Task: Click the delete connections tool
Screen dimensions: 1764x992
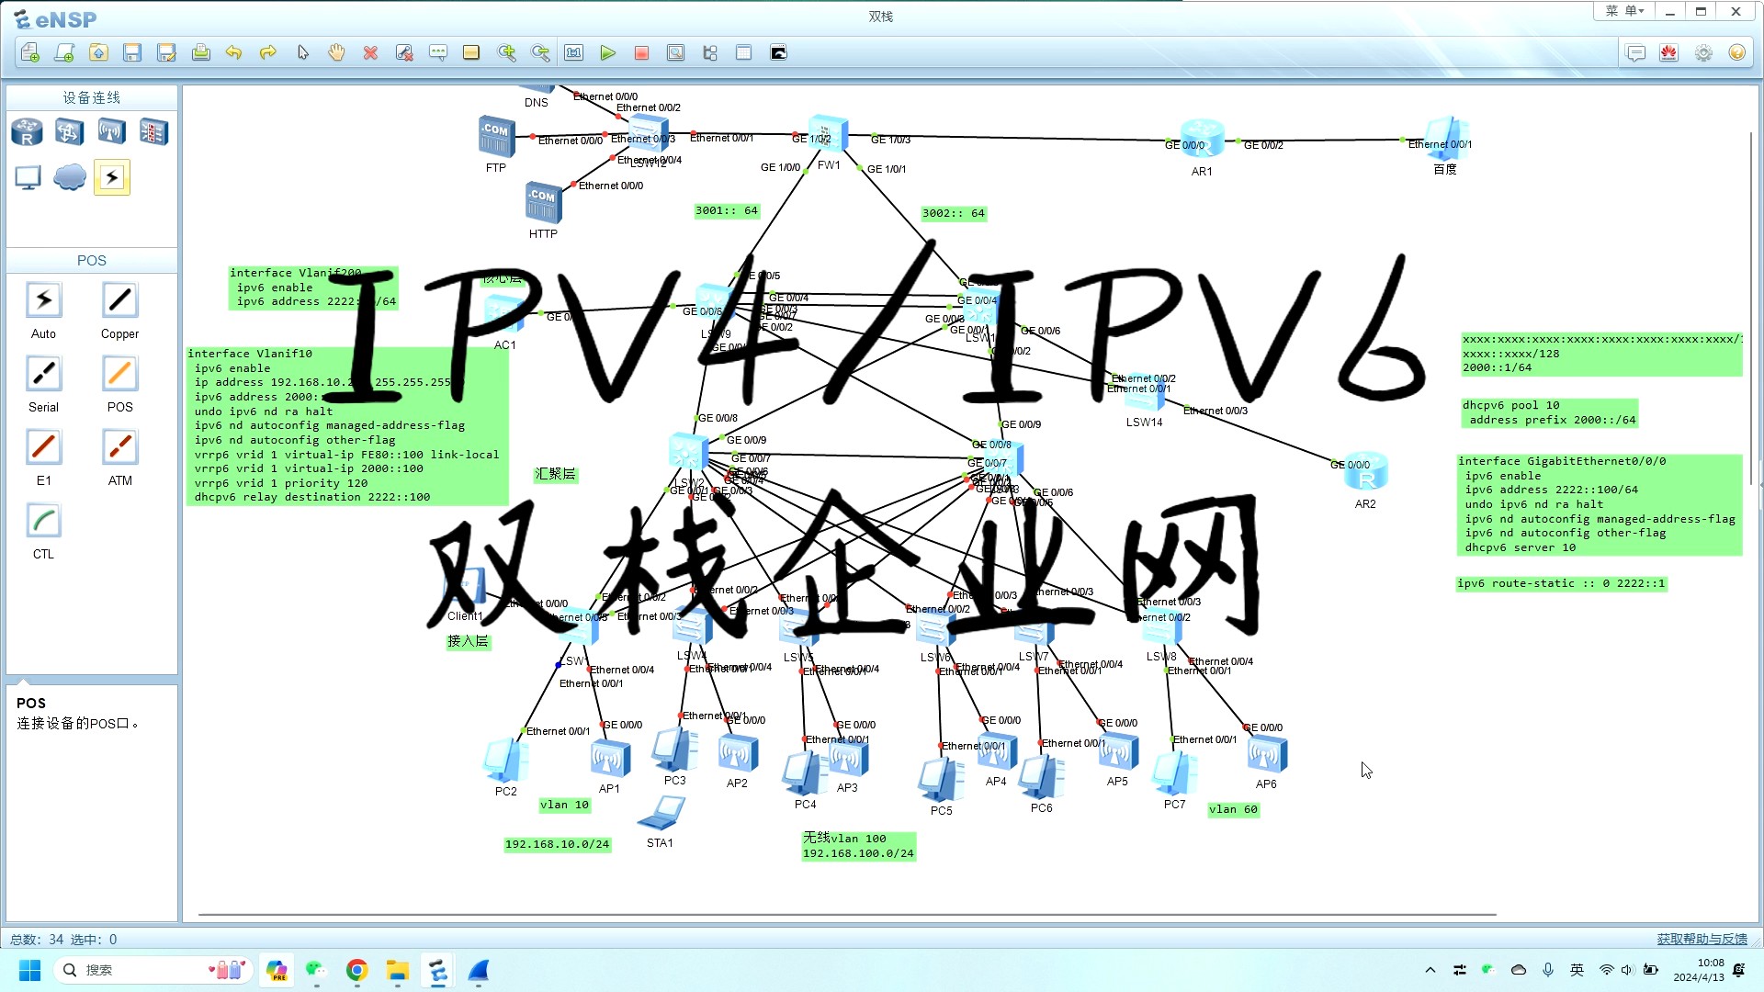Action: (x=404, y=52)
